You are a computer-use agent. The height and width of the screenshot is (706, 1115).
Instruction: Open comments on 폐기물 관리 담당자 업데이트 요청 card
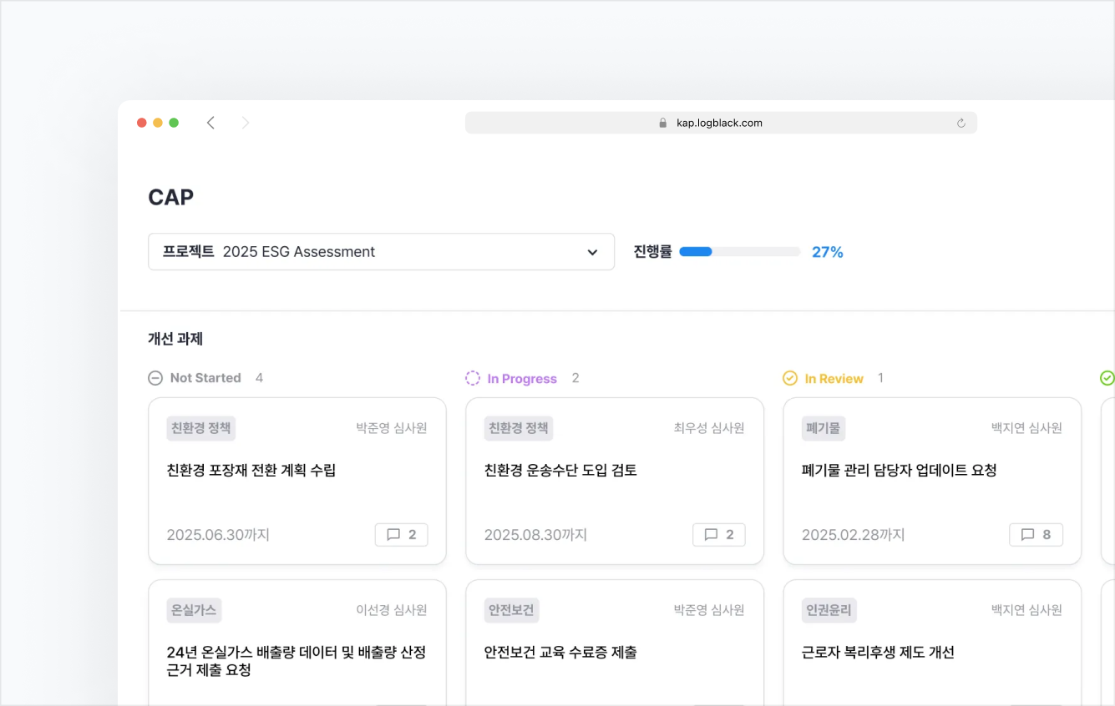pyautogui.click(x=1036, y=535)
